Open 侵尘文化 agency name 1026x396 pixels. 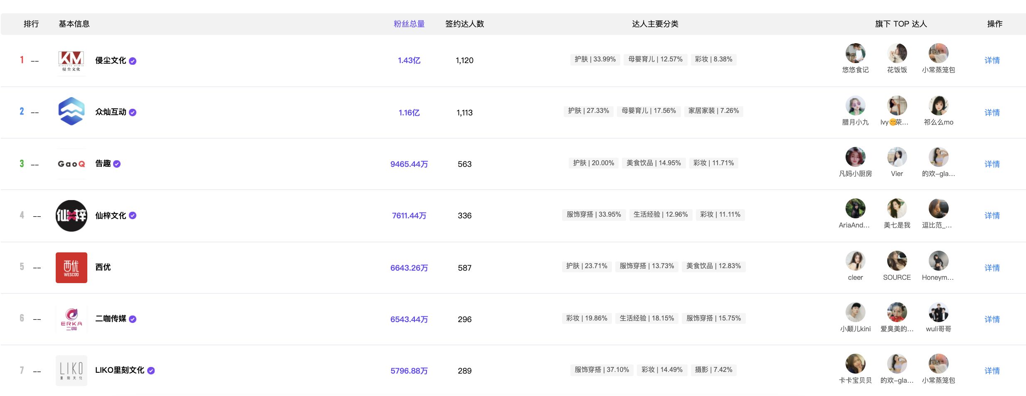click(111, 61)
